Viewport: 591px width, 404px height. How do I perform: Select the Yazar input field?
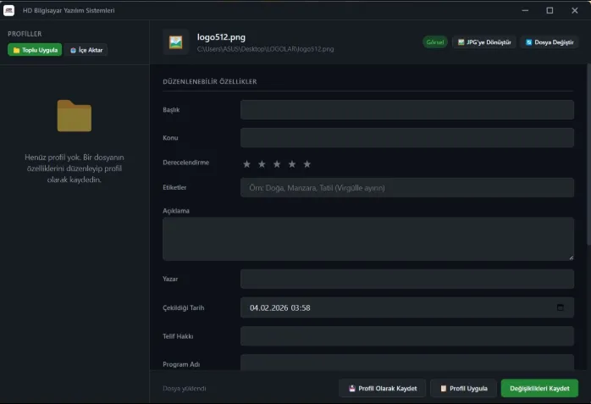[x=406, y=279]
